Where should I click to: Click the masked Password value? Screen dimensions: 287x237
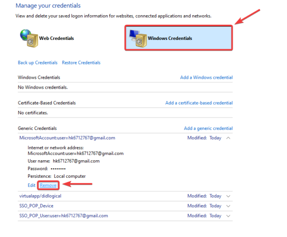[57, 168]
